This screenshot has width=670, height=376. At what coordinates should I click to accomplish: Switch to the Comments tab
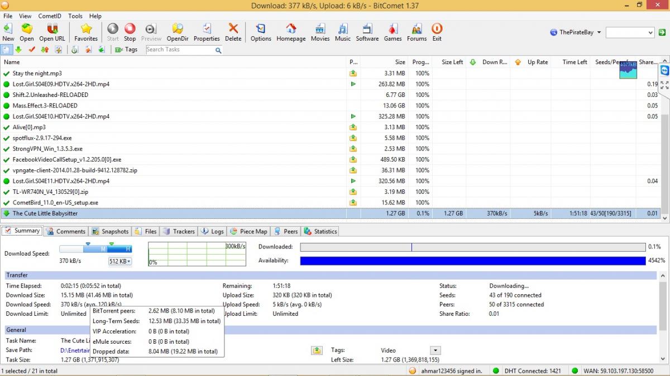(65, 231)
